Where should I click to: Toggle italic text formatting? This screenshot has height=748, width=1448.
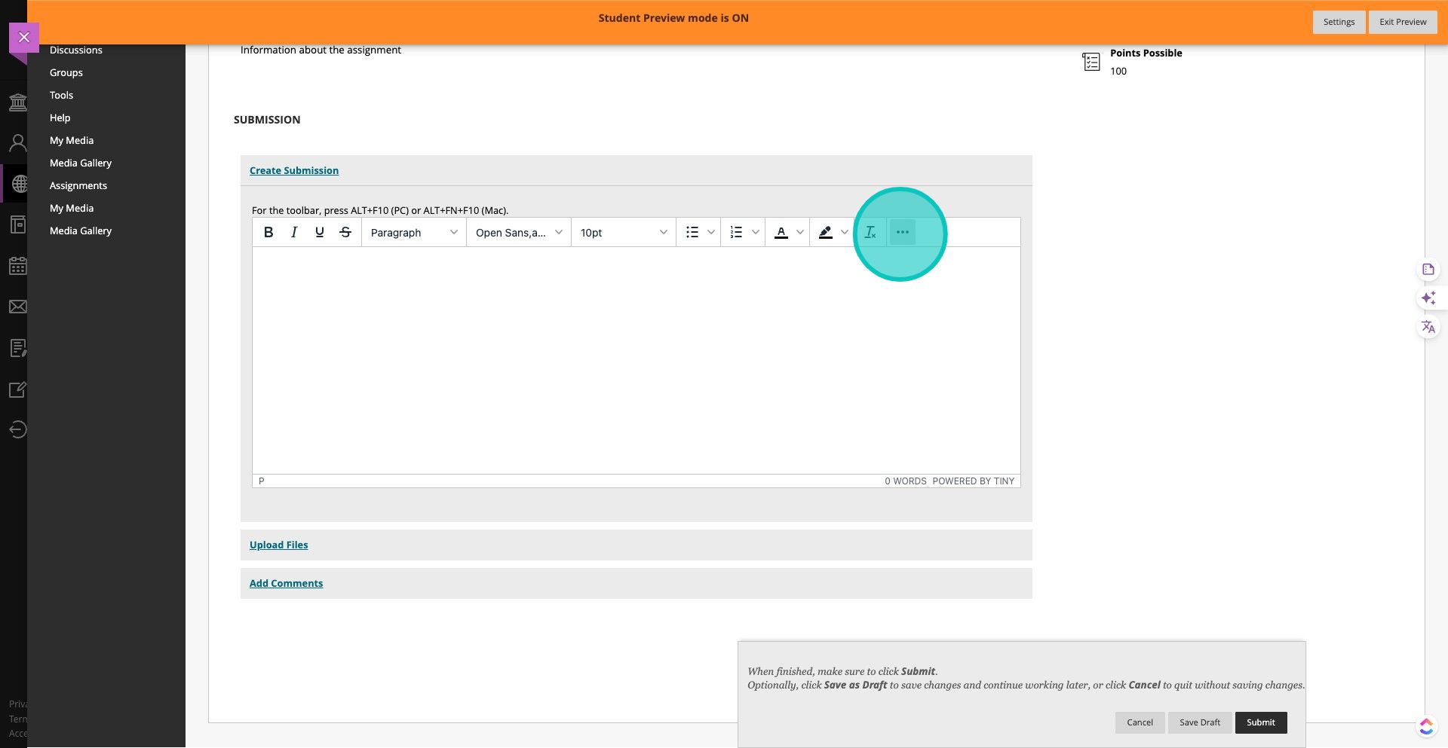click(294, 233)
